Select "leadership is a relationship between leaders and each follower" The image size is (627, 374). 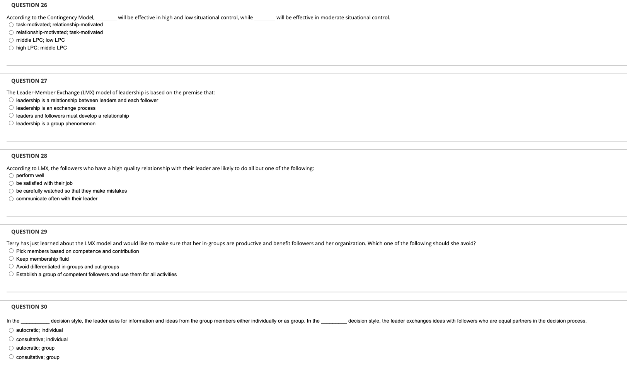coord(10,100)
